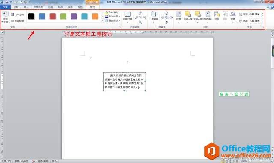Nudge shadow left
The image size is (274, 163).
pos(137,17)
